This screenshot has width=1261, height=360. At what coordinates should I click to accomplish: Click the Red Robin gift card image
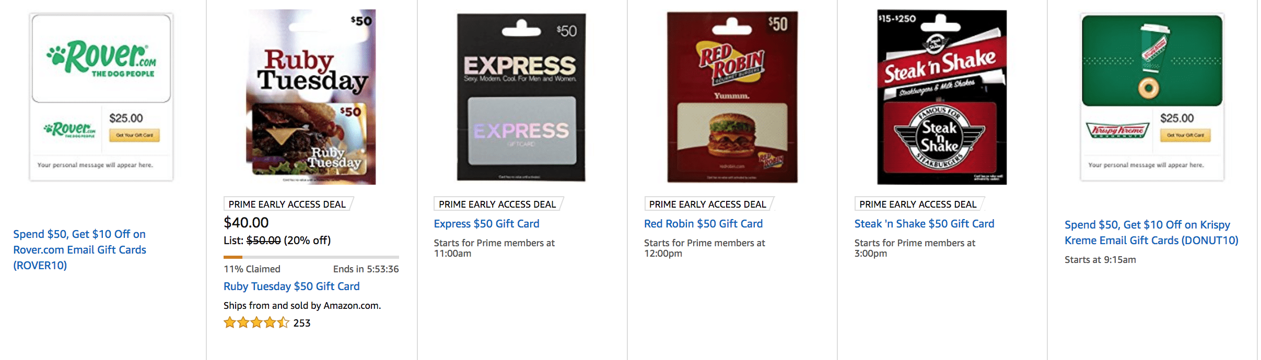click(732, 97)
